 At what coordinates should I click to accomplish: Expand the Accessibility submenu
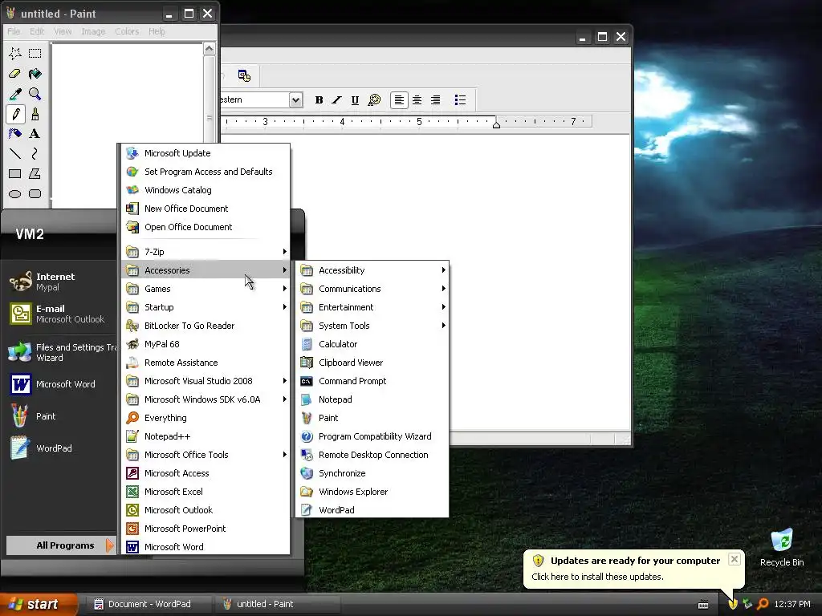click(372, 270)
